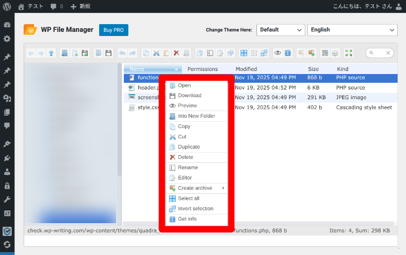406x255 pixels.
Task: Sort files by Size column header
Action: pyautogui.click(x=313, y=69)
